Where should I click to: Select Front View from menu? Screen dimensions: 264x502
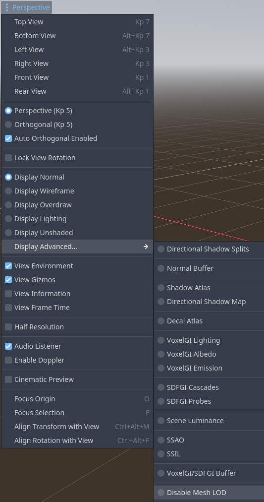tap(77, 77)
